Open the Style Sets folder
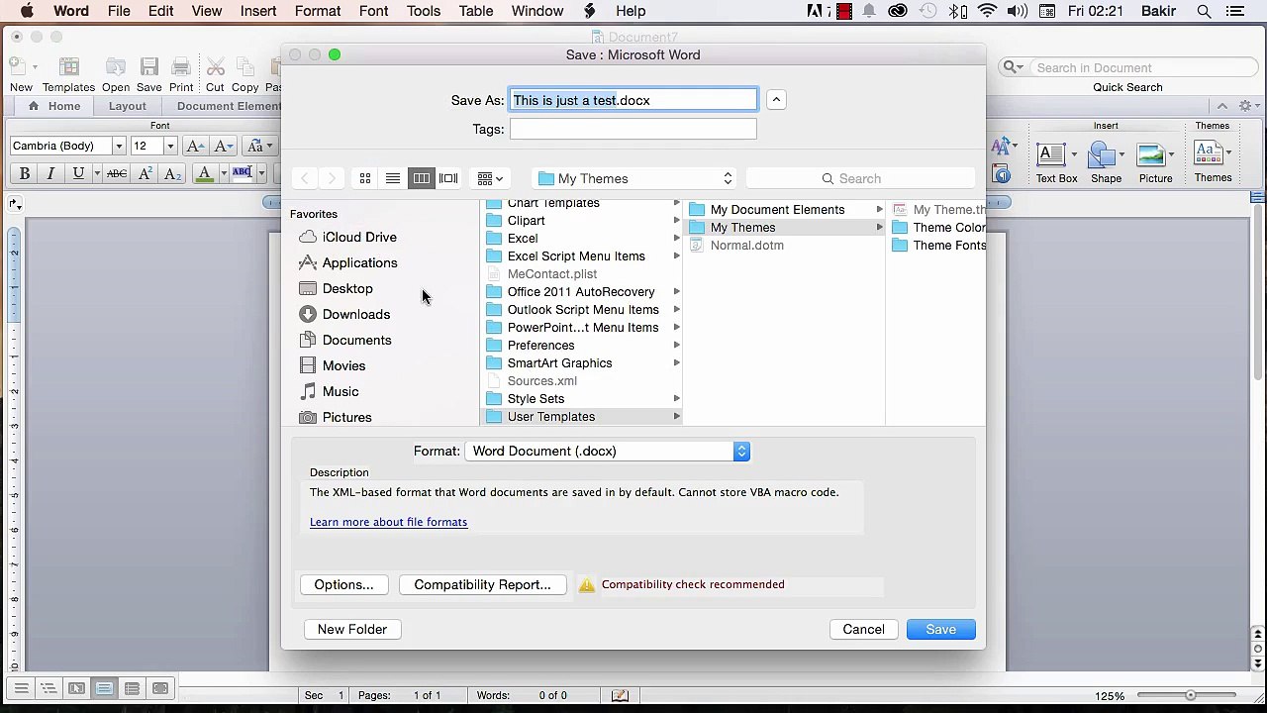1267x713 pixels. pos(582,399)
